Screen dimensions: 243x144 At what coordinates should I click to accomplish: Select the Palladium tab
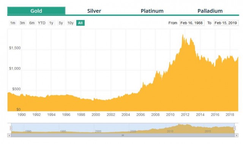[x=210, y=11]
